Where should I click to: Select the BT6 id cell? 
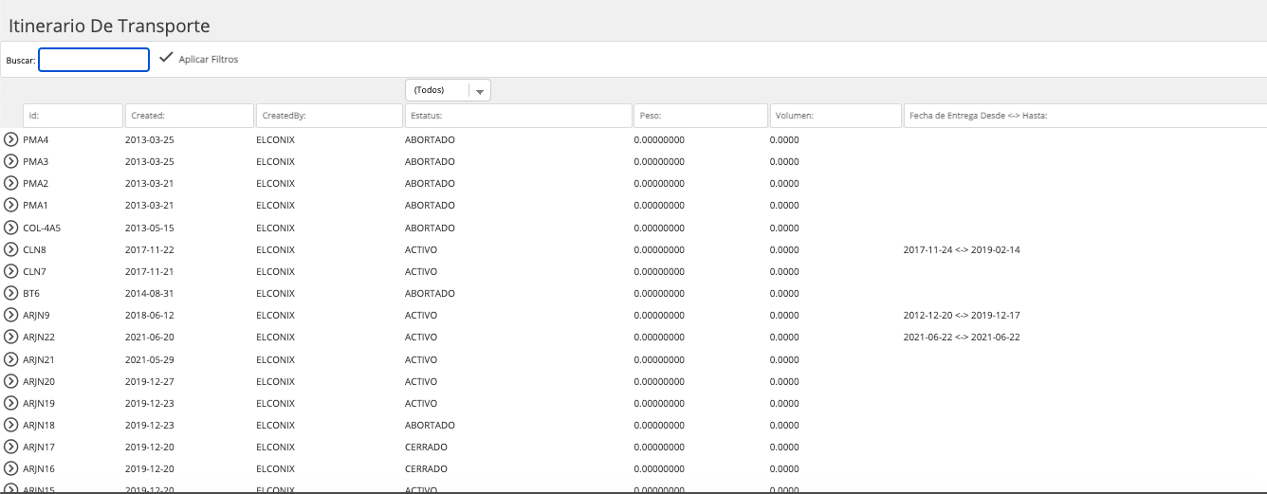tap(31, 293)
